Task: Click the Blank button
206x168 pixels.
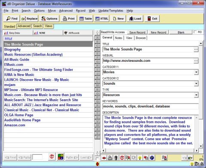Action: [x=181, y=32]
